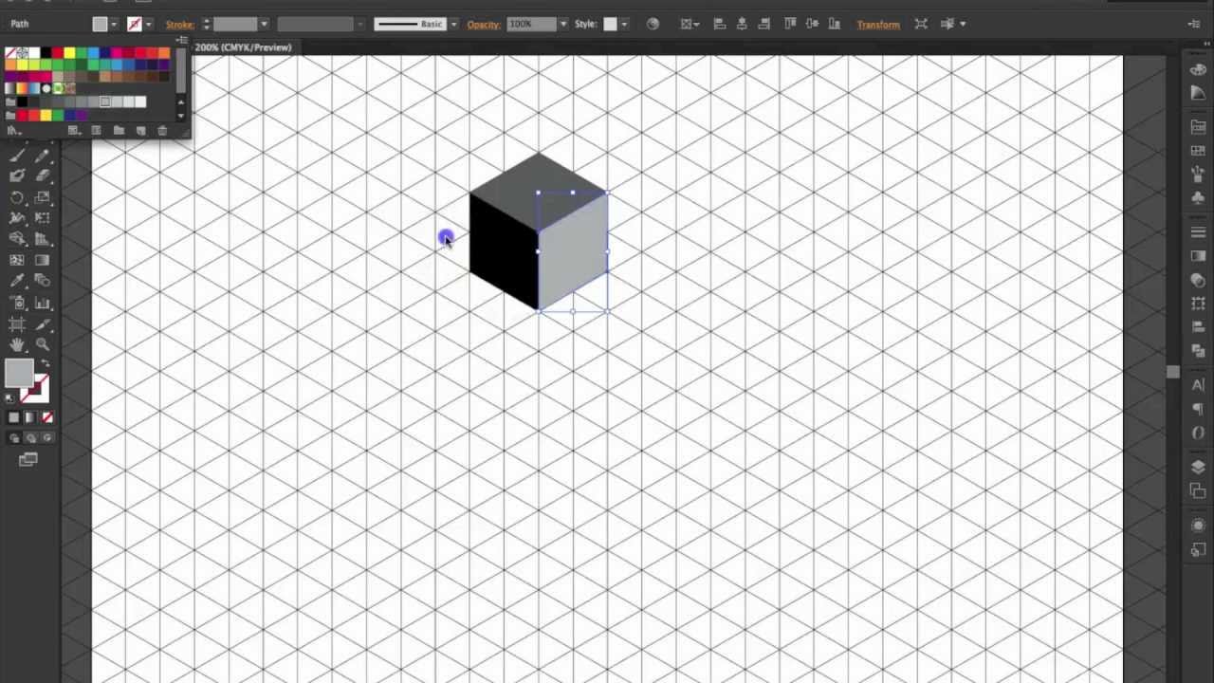Viewport: 1214px width, 683px height.
Task: Isolate the selected object
Action: pyautogui.click(x=921, y=24)
